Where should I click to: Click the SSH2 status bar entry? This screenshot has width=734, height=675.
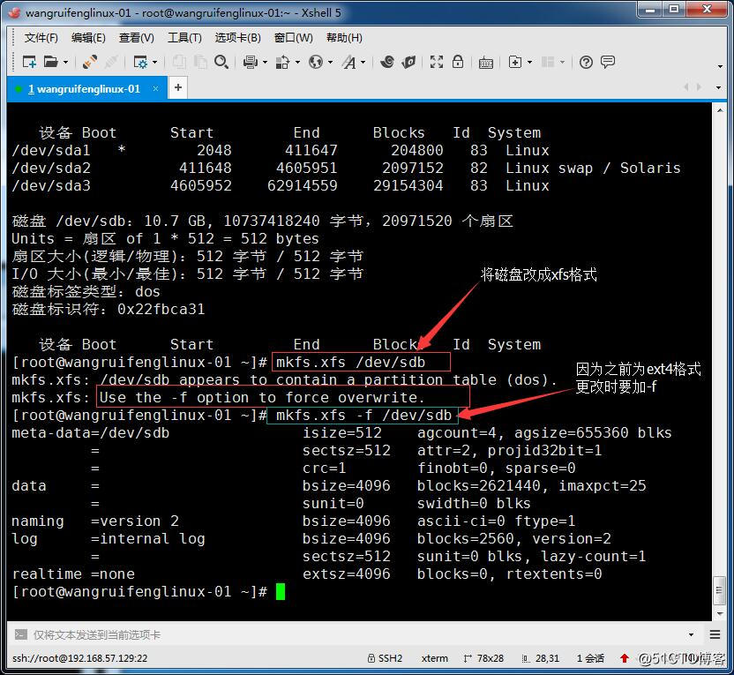385,658
